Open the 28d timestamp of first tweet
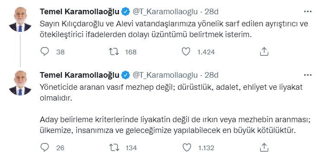 [x=211, y=12]
